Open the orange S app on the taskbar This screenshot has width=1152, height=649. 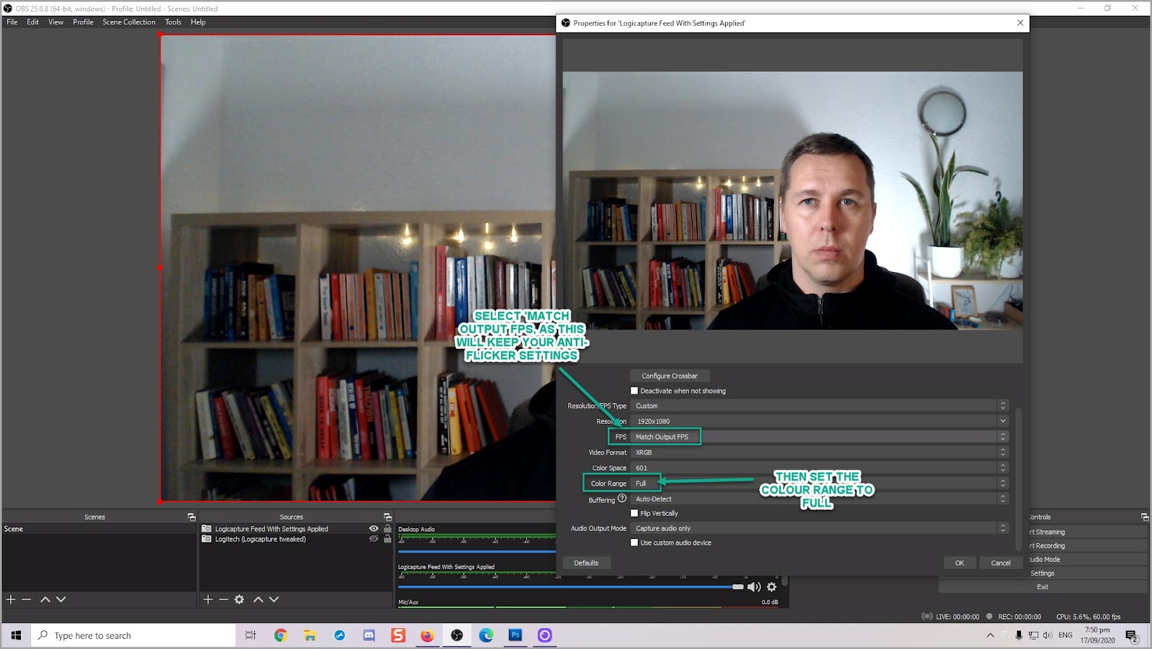click(x=398, y=635)
